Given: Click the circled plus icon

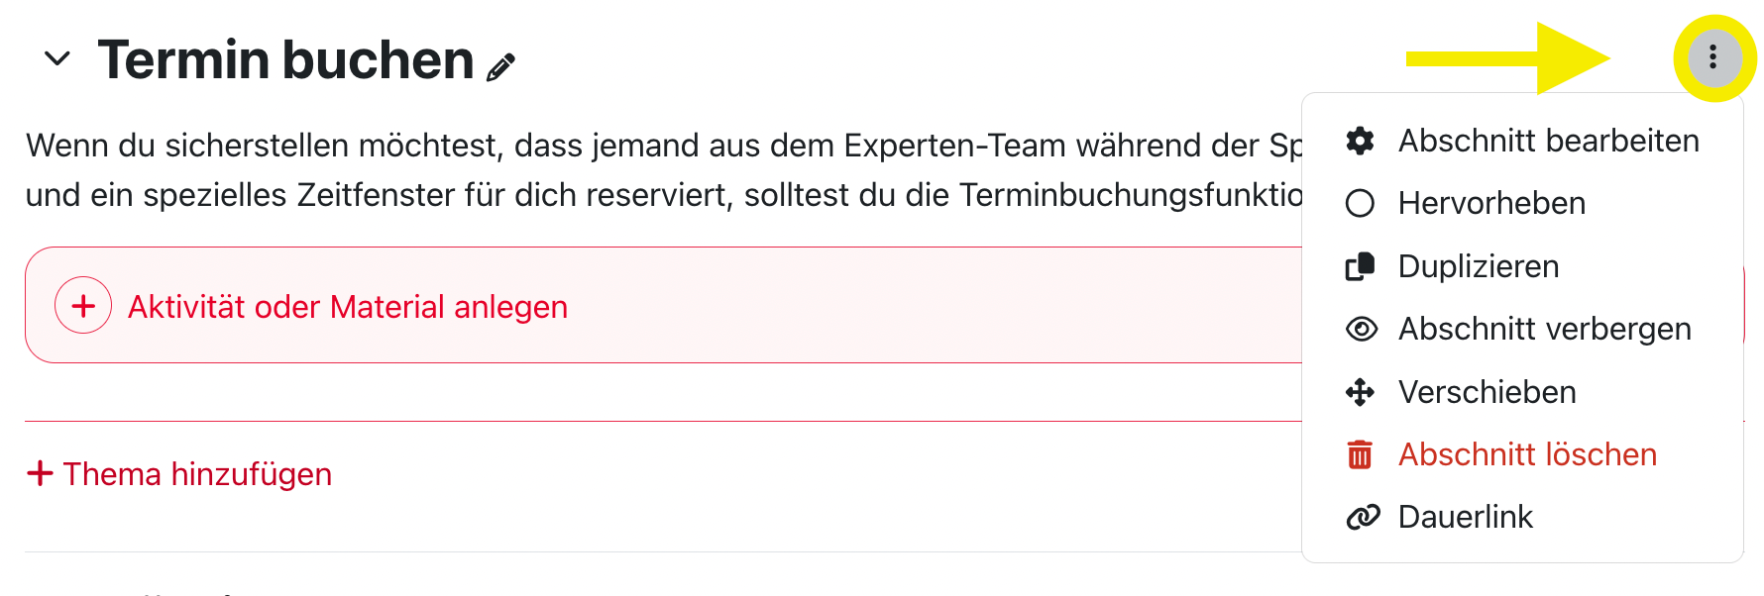Looking at the screenshot, I should tap(83, 306).
